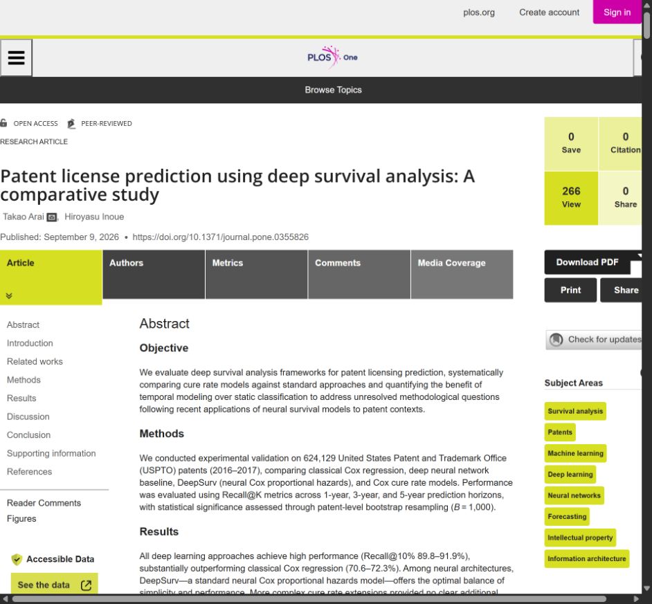
Task: Select Neural networks subject tag
Action: (574, 495)
